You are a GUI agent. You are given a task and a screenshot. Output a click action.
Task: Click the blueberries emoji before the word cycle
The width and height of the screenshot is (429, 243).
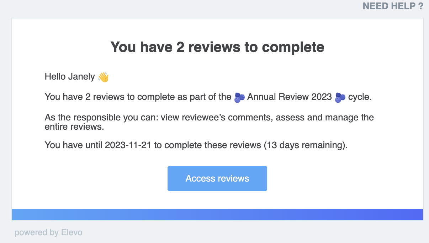click(340, 97)
